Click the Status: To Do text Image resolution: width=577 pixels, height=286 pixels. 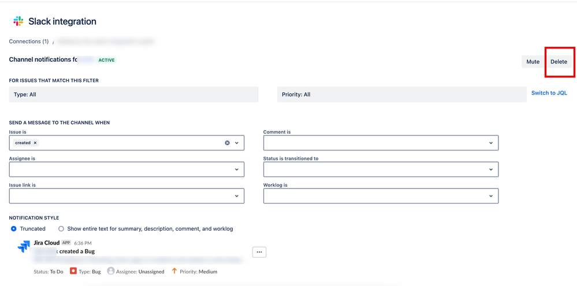pos(49,272)
